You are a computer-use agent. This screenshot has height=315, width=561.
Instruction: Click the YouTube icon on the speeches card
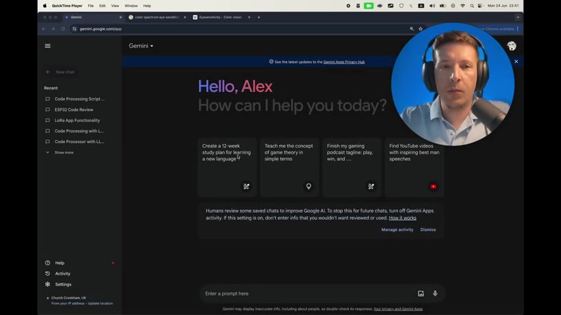pos(434,186)
